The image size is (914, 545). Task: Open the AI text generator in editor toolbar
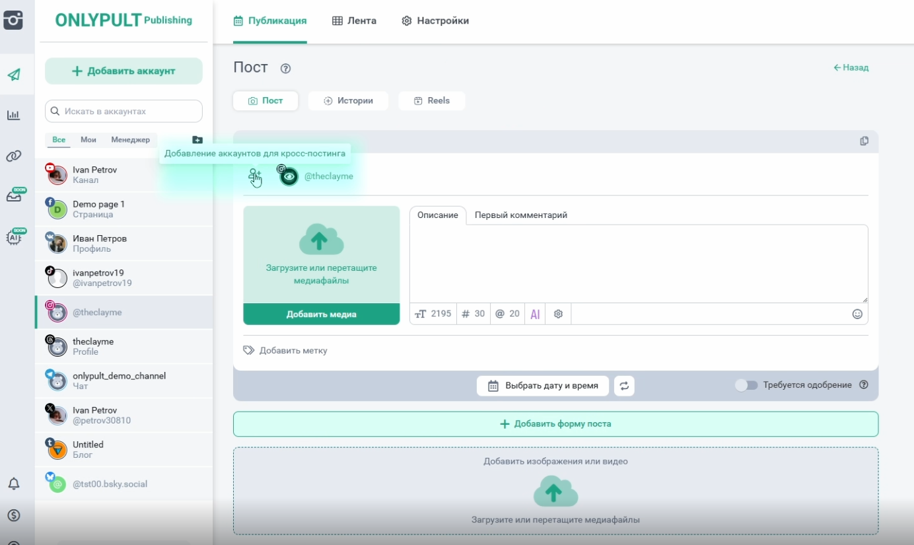click(x=535, y=314)
